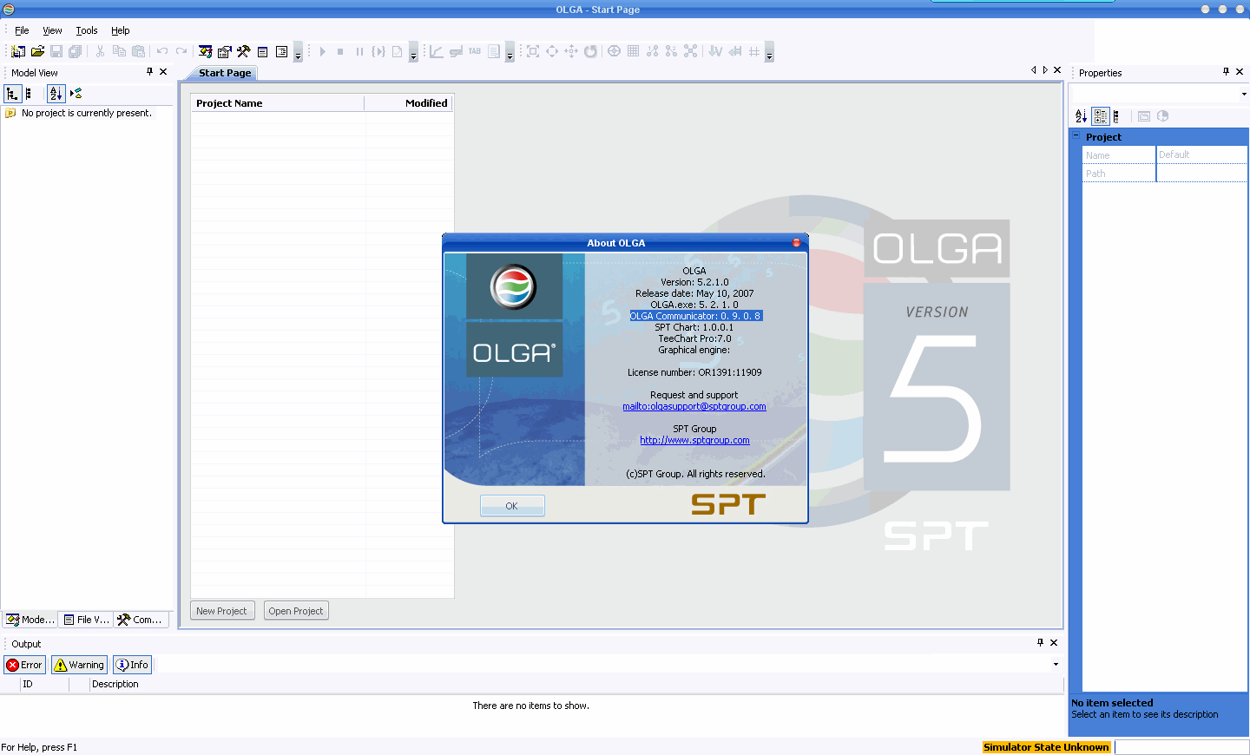Click OK in the About OLGA dialog

pos(512,506)
